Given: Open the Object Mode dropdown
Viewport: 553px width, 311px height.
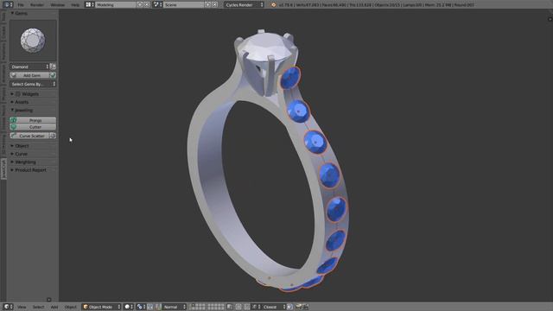Looking at the screenshot, I should coord(102,308).
